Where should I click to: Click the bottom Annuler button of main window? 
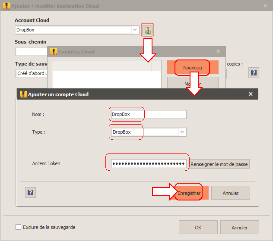pos(240,228)
